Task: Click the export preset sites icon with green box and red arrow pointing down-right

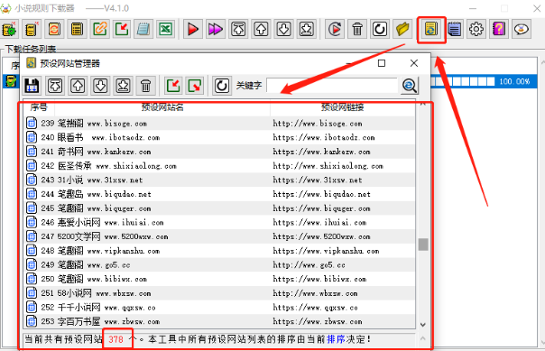Action: pyautogui.click(x=195, y=86)
